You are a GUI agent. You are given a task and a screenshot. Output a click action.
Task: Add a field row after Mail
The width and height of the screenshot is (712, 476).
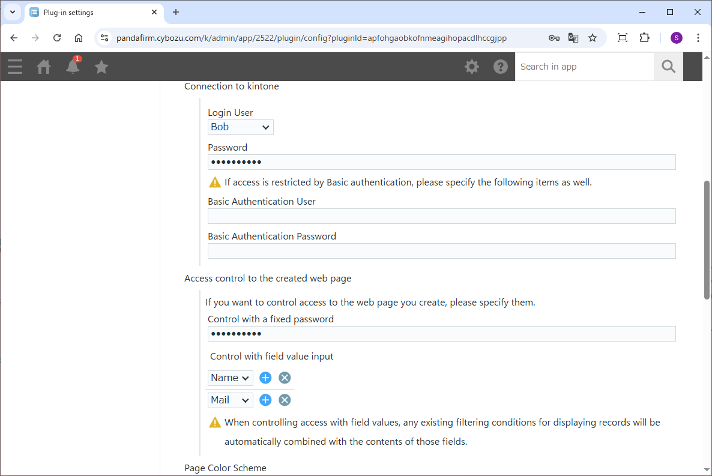tap(265, 400)
